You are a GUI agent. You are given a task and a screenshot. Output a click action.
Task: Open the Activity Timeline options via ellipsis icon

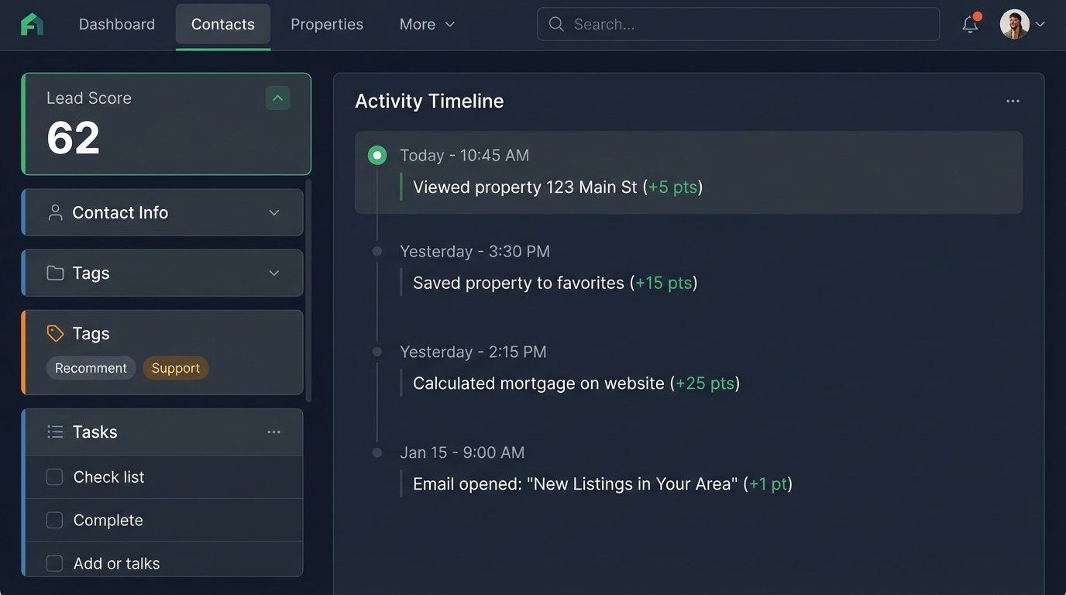pyautogui.click(x=1013, y=101)
